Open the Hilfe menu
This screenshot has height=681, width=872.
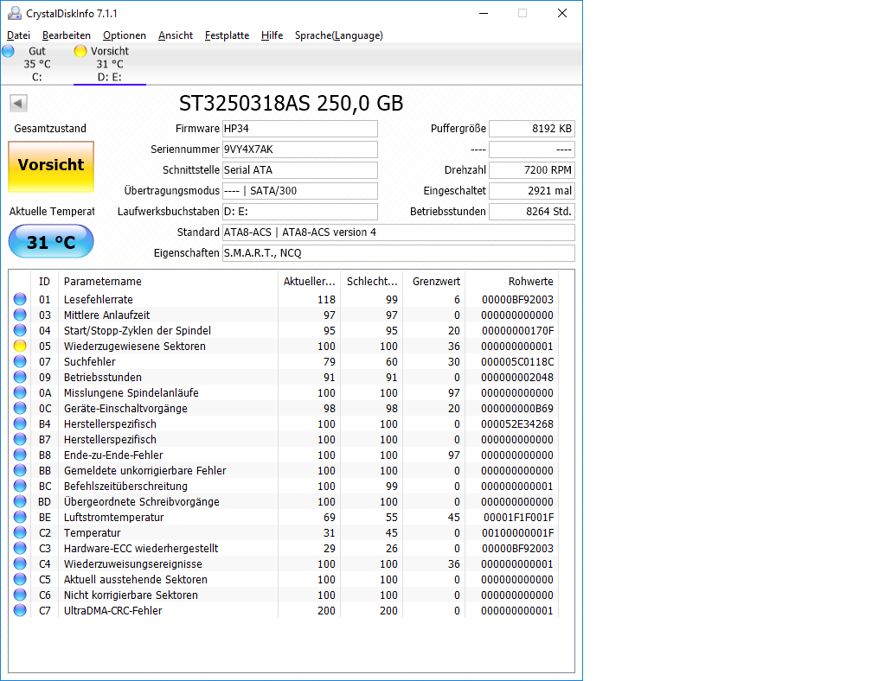(272, 35)
